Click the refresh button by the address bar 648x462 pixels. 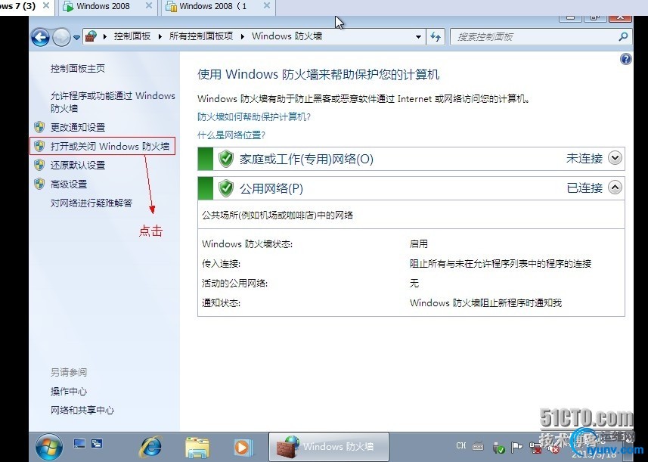point(436,37)
